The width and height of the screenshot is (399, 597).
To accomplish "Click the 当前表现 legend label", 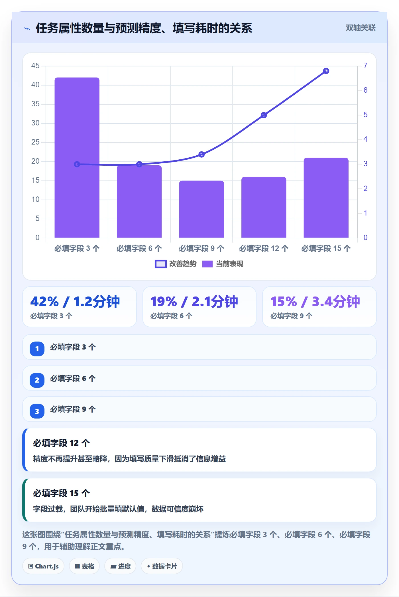I will pos(229,264).
